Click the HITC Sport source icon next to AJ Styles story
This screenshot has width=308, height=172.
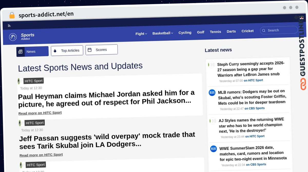pyautogui.click(x=213, y=121)
